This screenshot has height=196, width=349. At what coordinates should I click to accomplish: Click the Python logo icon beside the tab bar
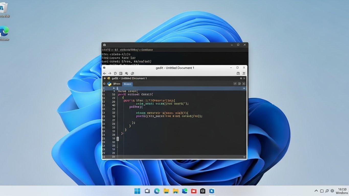(x=109, y=84)
